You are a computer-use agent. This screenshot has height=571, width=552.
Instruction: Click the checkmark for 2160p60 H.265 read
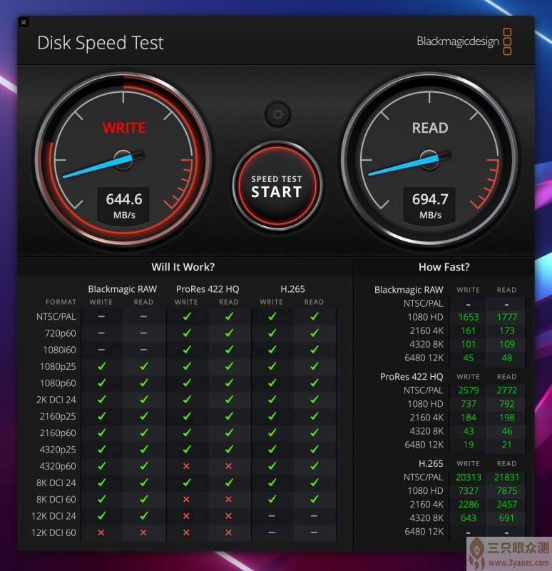[315, 433]
